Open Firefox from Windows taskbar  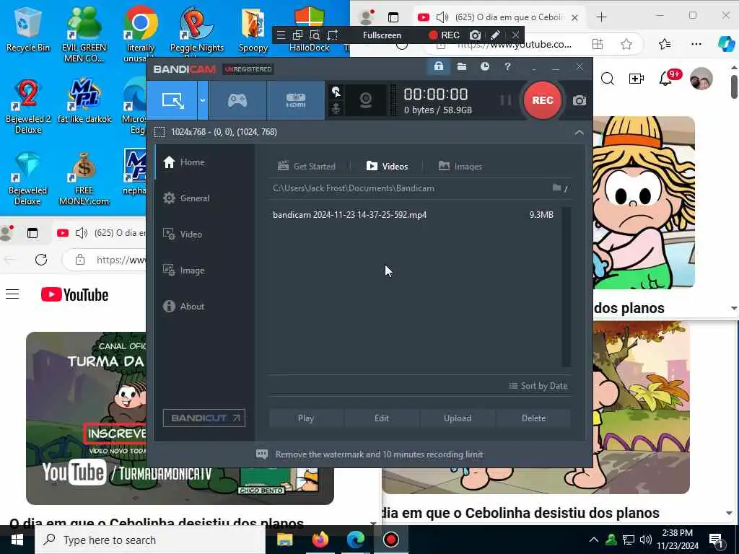(x=320, y=540)
